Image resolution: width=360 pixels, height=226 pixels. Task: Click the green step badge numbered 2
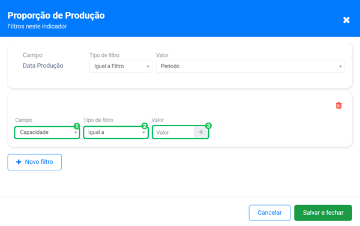click(x=145, y=126)
